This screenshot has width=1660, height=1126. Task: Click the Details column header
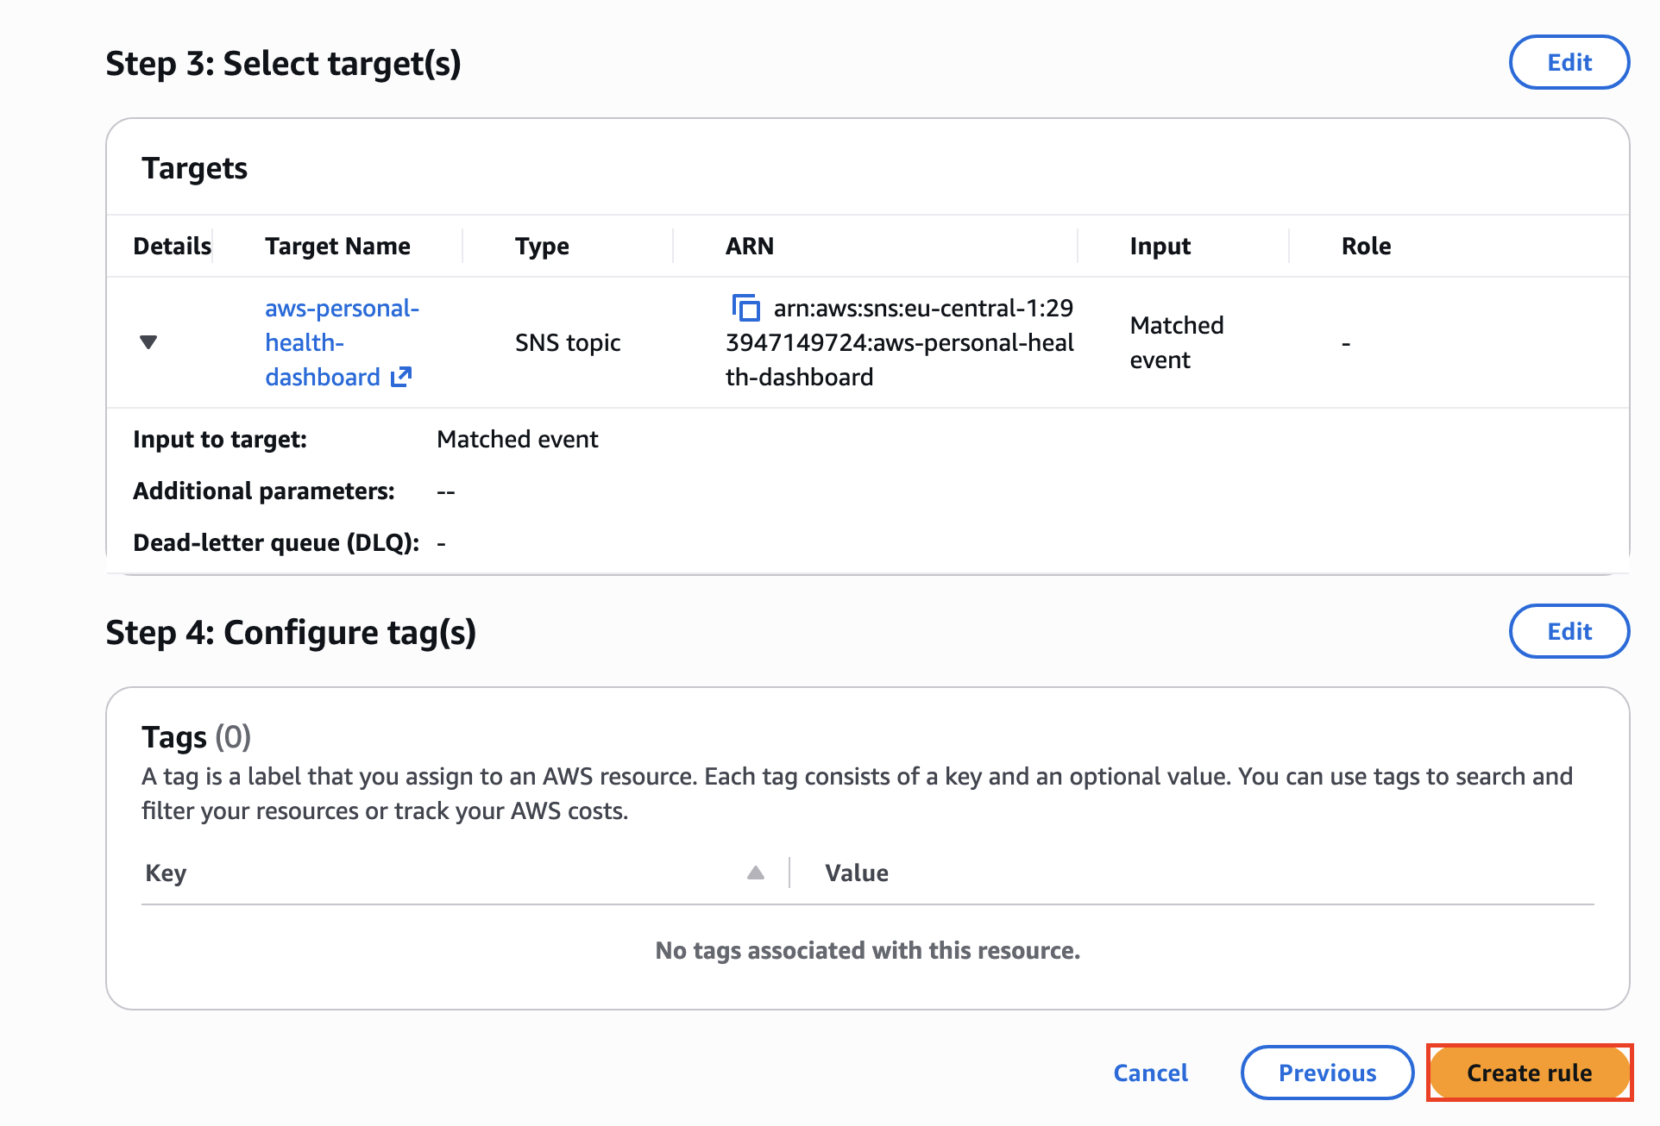pyautogui.click(x=172, y=246)
